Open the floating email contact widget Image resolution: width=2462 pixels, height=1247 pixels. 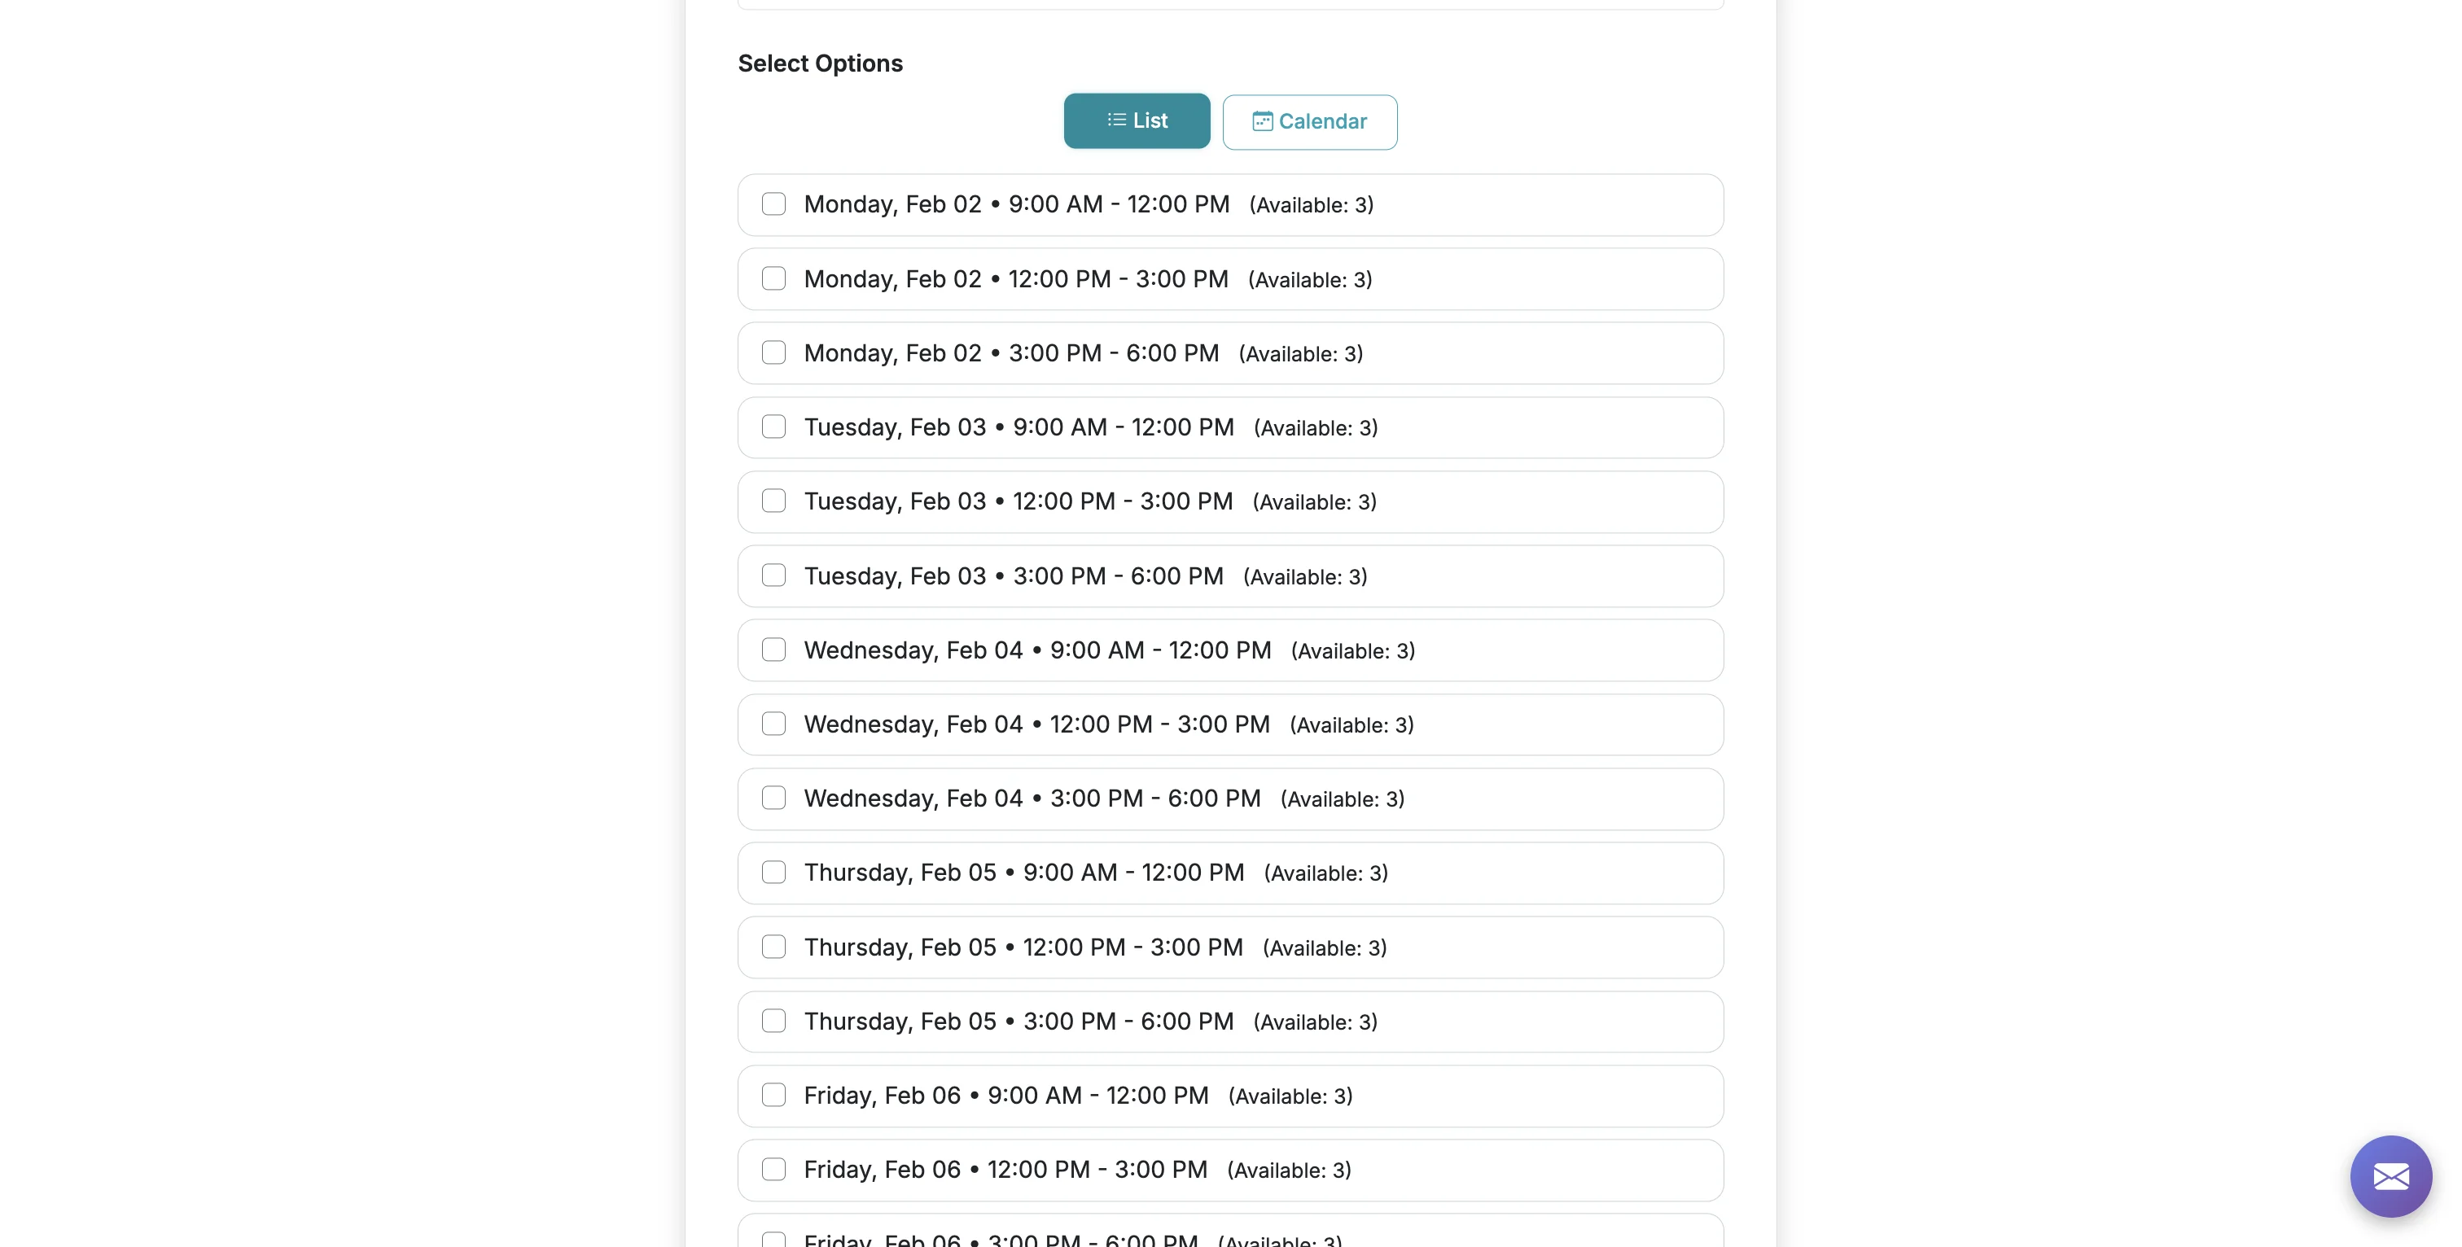pos(2390,1175)
